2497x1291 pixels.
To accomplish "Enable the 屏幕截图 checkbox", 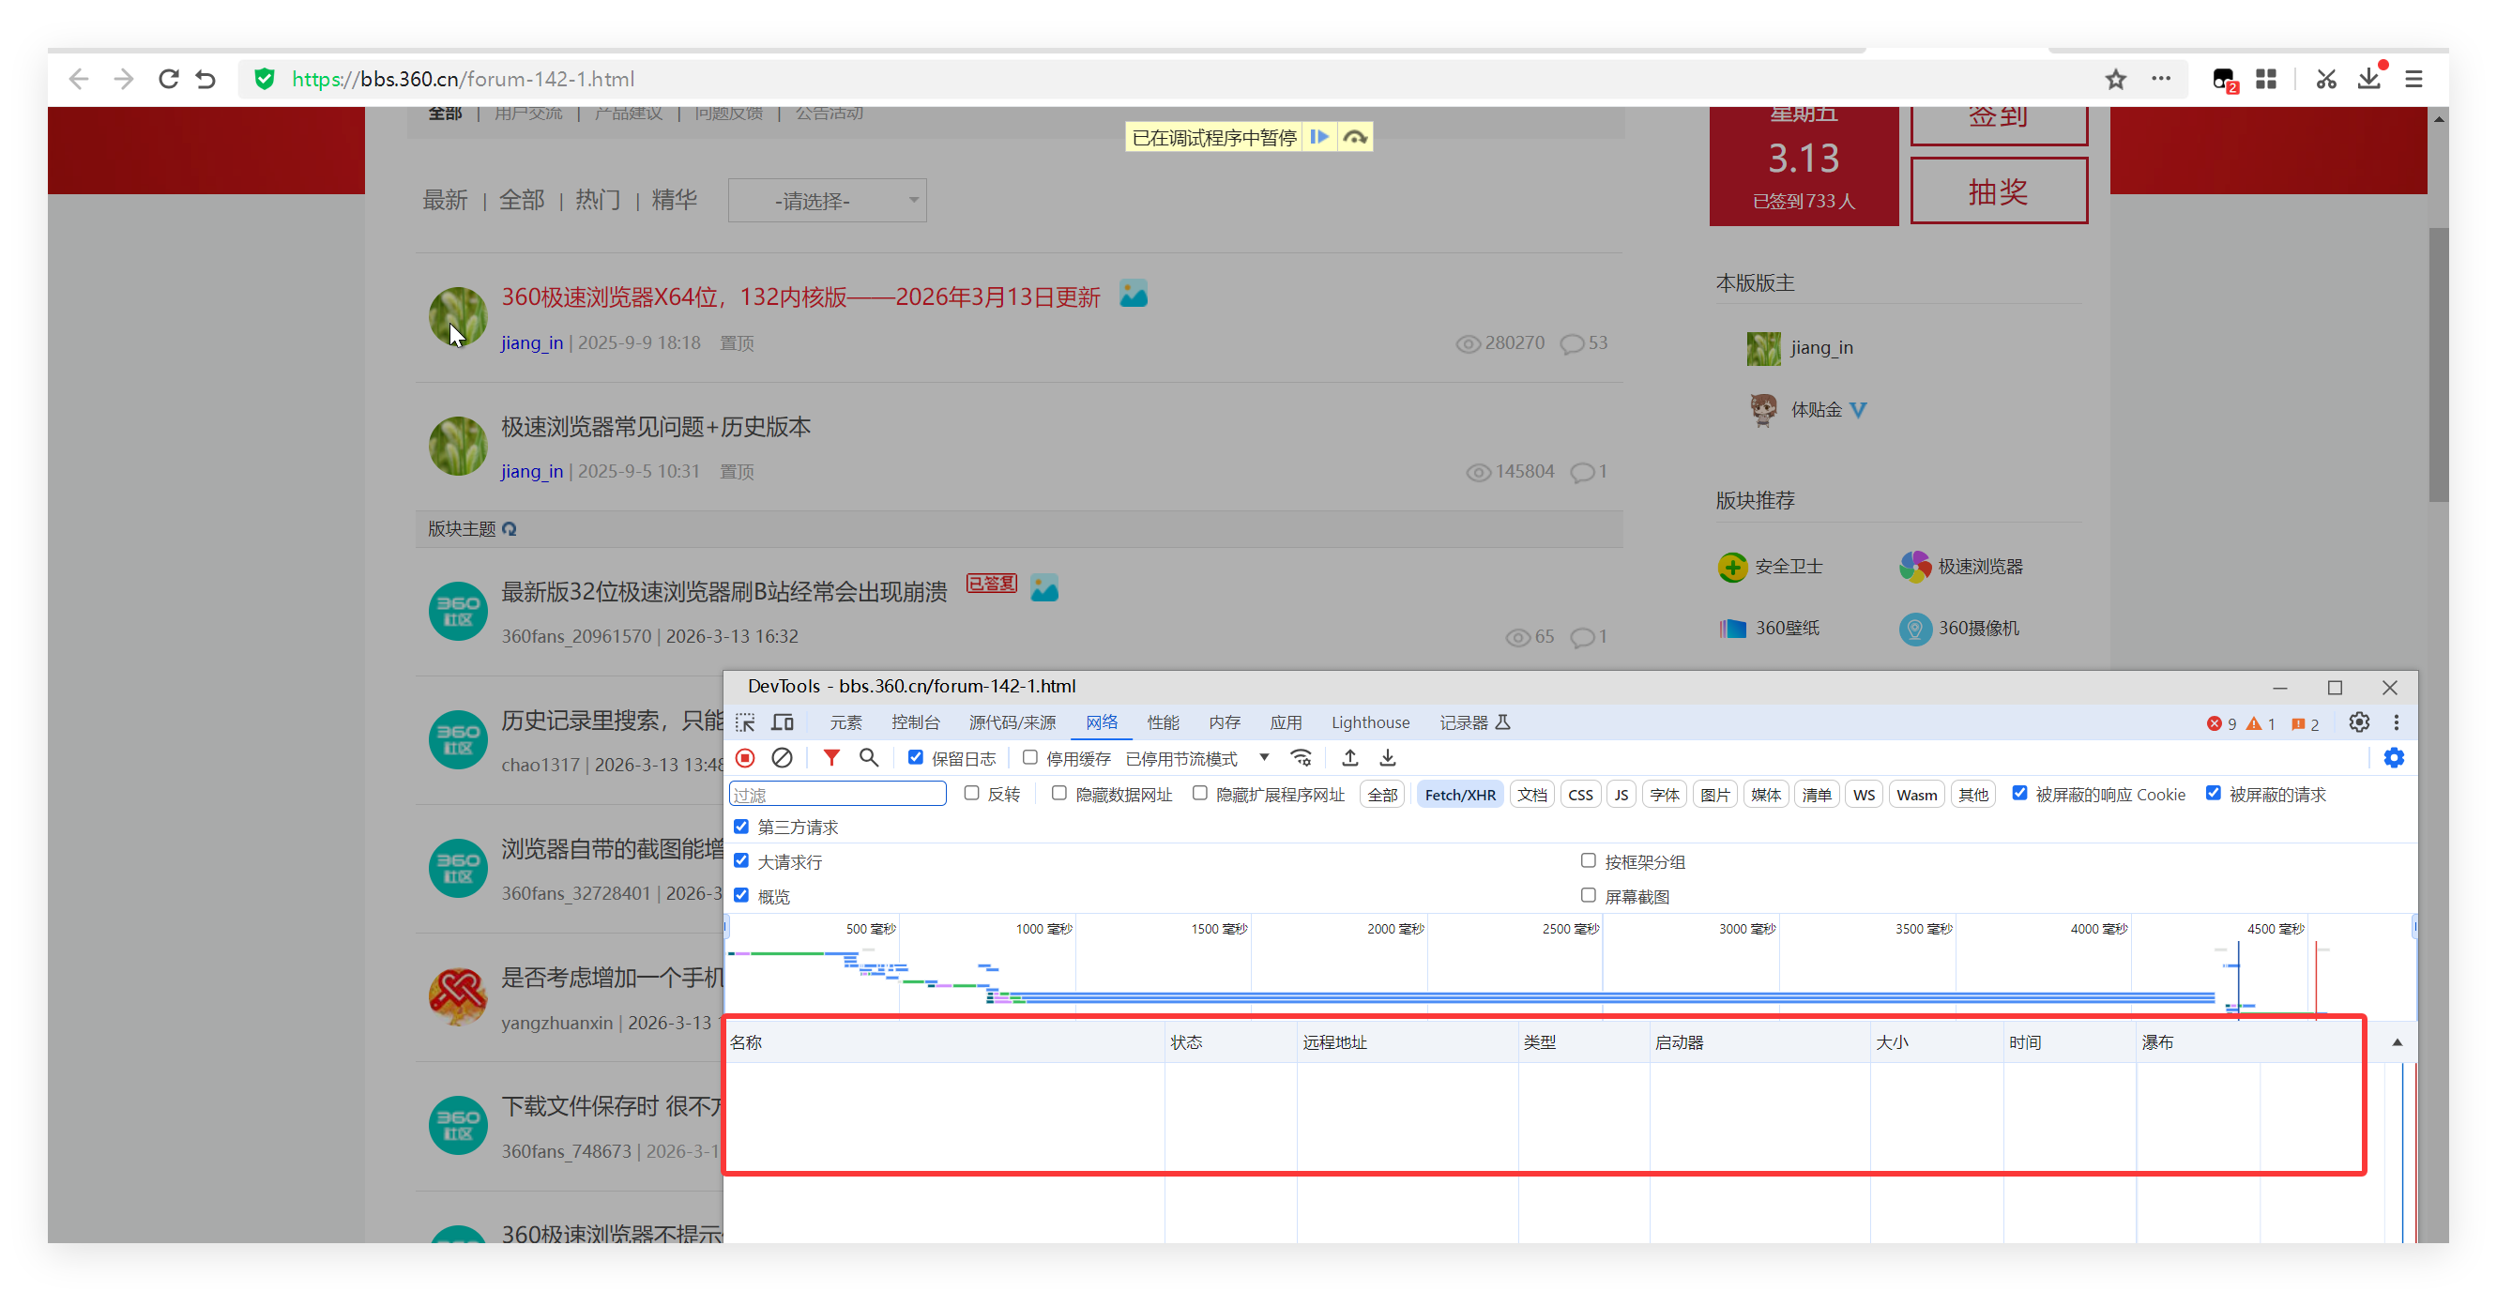I will click(x=1588, y=894).
